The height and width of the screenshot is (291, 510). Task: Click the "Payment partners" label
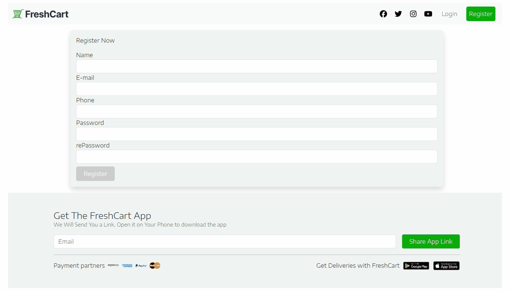(x=79, y=266)
